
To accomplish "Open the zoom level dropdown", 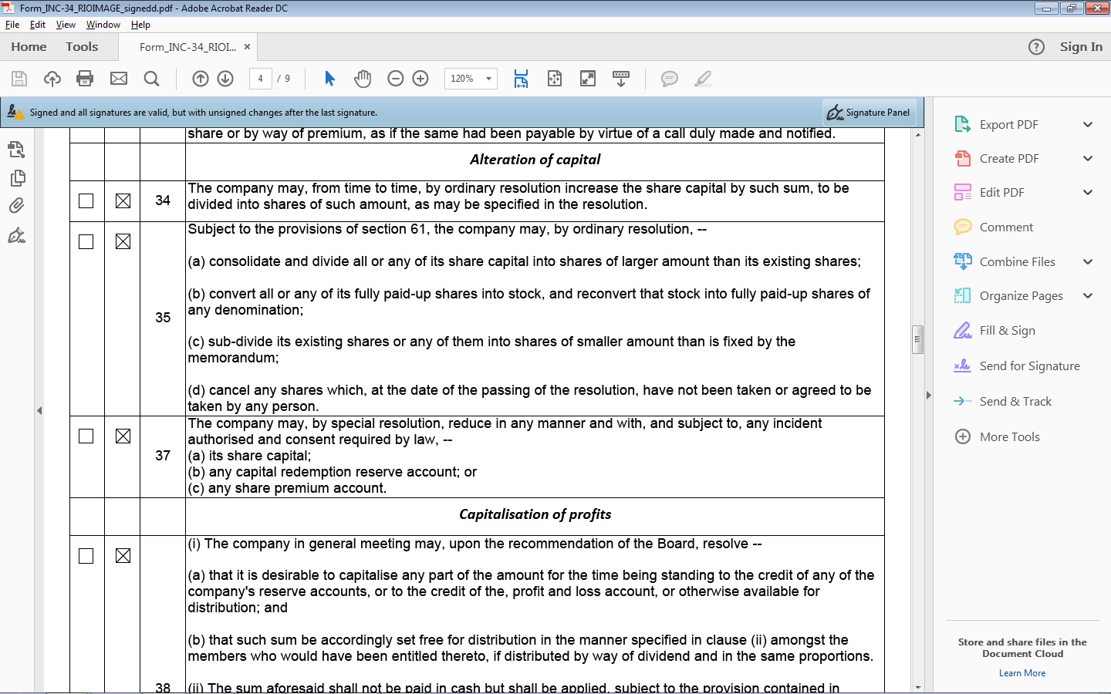I will coord(488,78).
